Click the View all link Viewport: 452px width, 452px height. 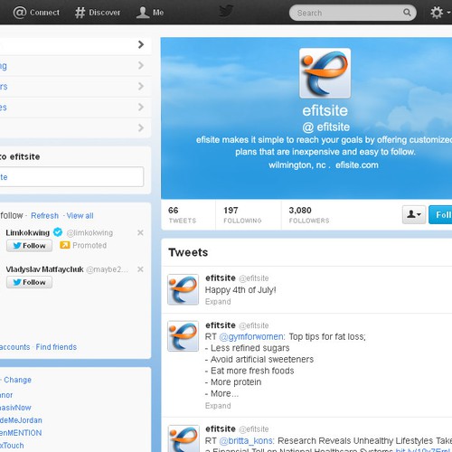(x=80, y=216)
